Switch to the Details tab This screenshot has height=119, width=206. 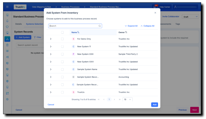[18, 24]
